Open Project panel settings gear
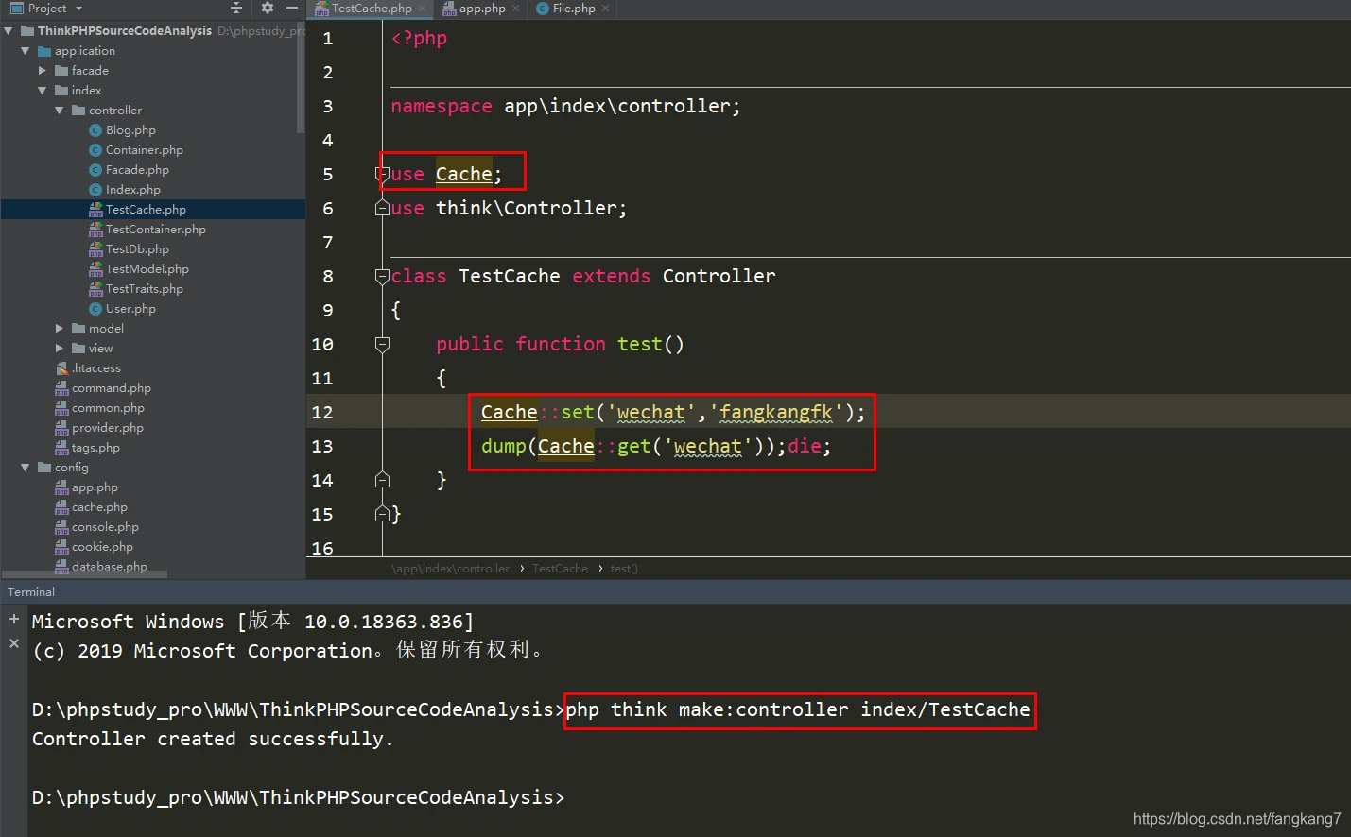Viewport: 1351px width, 837px height. tap(268, 9)
